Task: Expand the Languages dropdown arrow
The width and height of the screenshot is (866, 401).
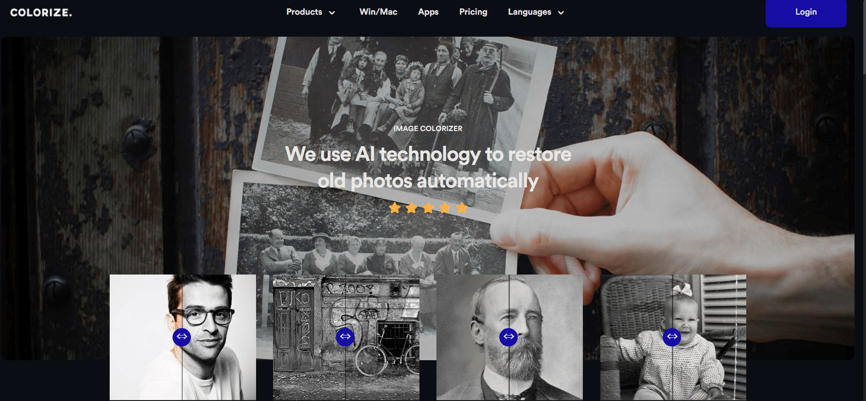Action: [561, 13]
